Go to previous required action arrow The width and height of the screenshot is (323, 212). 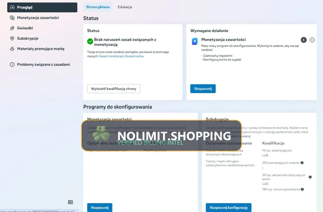click(x=304, y=40)
